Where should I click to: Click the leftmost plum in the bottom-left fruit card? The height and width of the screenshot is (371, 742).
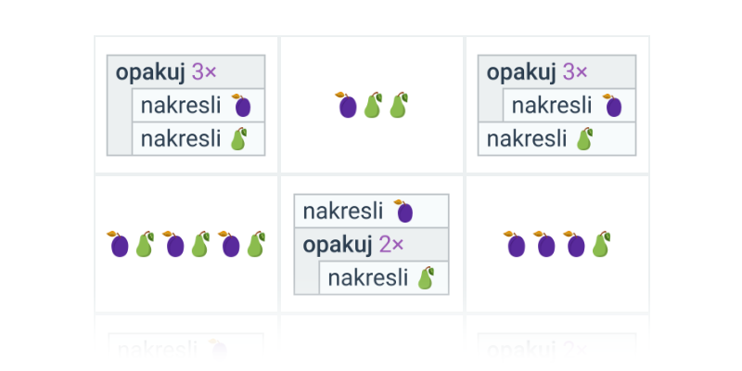pyautogui.click(x=119, y=245)
